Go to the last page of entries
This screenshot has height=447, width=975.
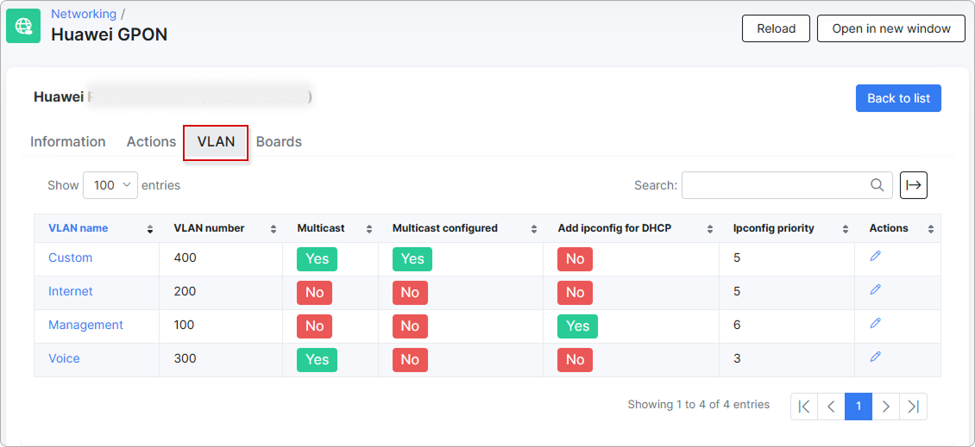tap(913, 407)
